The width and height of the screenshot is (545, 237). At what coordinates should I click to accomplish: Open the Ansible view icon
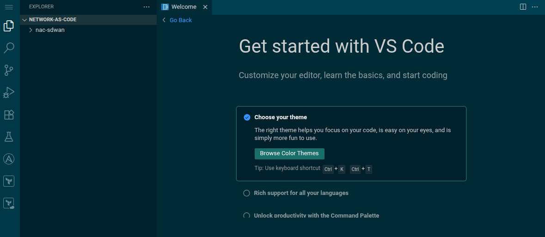click(x=9, y=159)
